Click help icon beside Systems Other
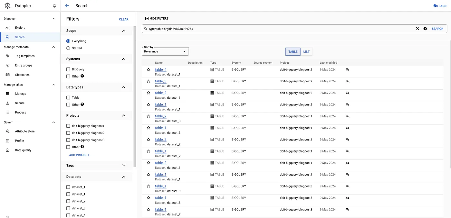The image size is (451, 218). click(82, 76)
